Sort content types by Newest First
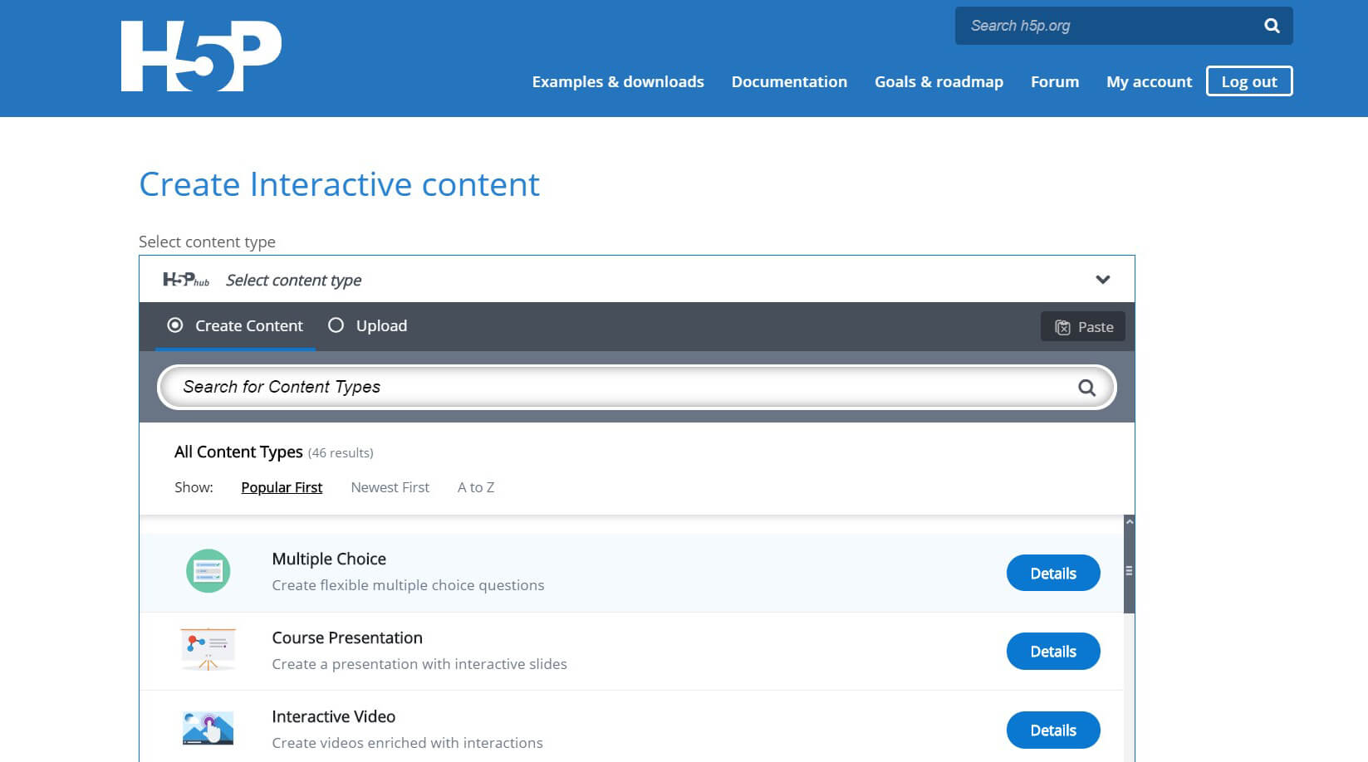 pyautogui.click(x=390, y=487)
